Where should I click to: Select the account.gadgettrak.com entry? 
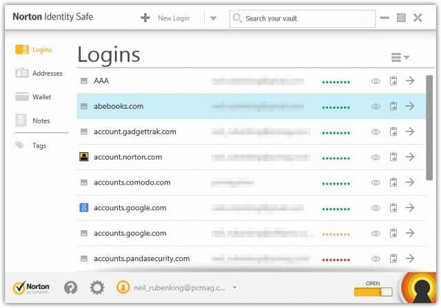(x=251, y=132)
